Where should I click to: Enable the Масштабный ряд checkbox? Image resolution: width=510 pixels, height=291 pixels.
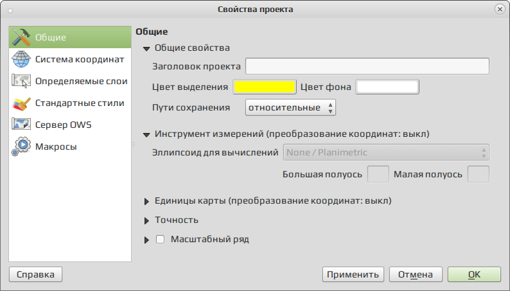(x=161, y=240)
